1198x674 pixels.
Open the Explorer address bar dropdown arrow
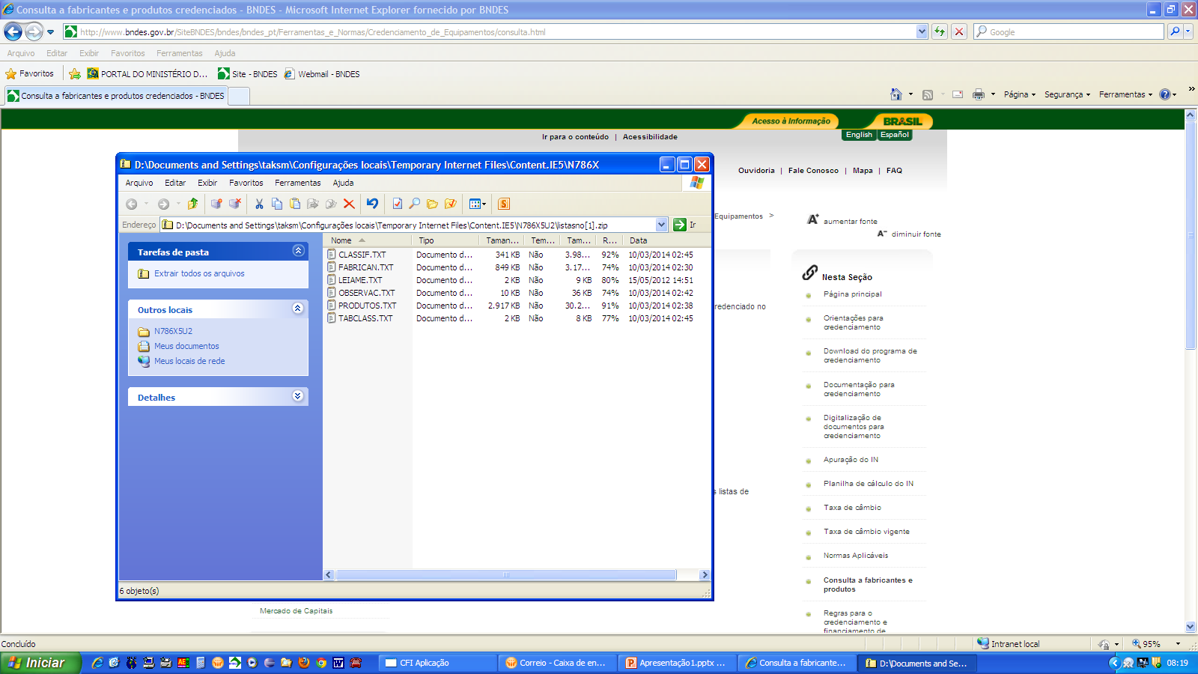point(662,225)
